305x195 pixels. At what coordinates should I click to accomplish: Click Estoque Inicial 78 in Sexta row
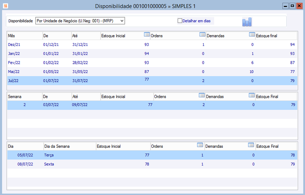tap(147, 164)
